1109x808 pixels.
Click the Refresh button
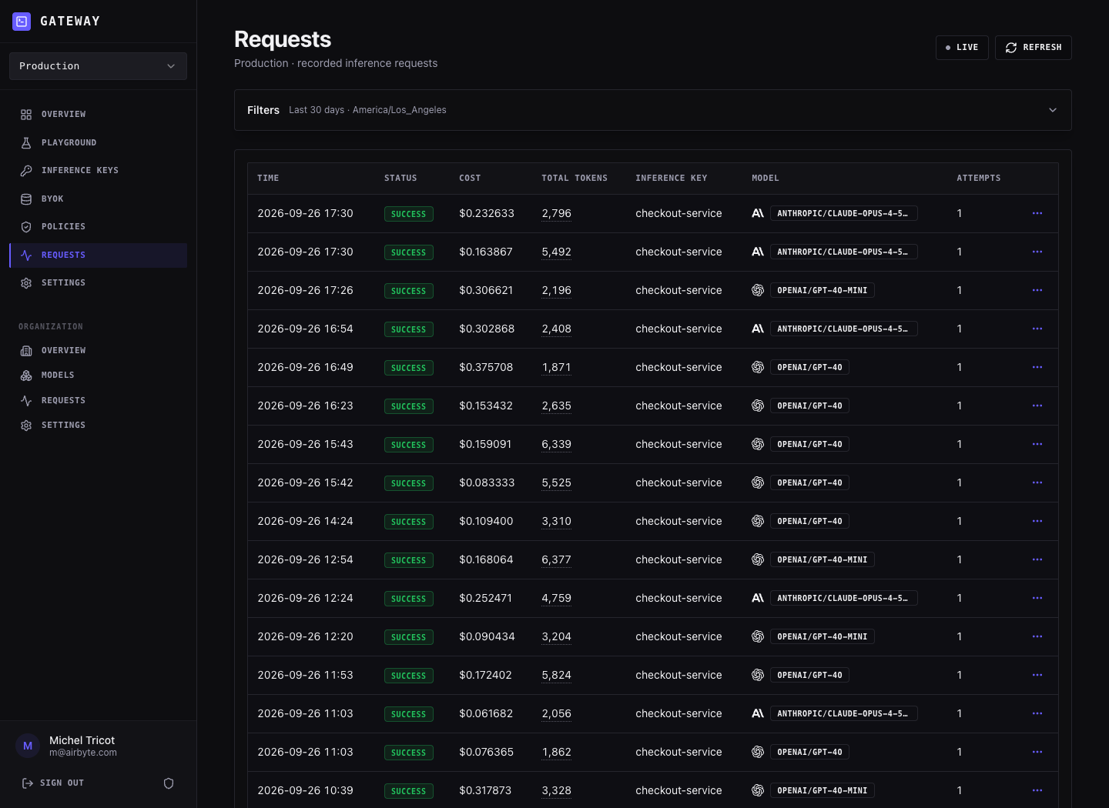click(x=1034, y=48)
